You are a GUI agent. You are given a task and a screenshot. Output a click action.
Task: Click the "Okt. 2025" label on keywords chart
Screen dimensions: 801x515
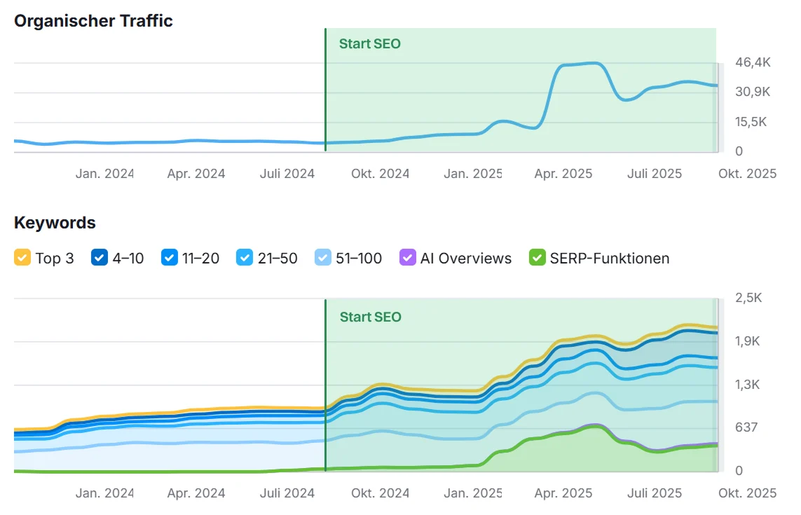(x=747, y=493)
